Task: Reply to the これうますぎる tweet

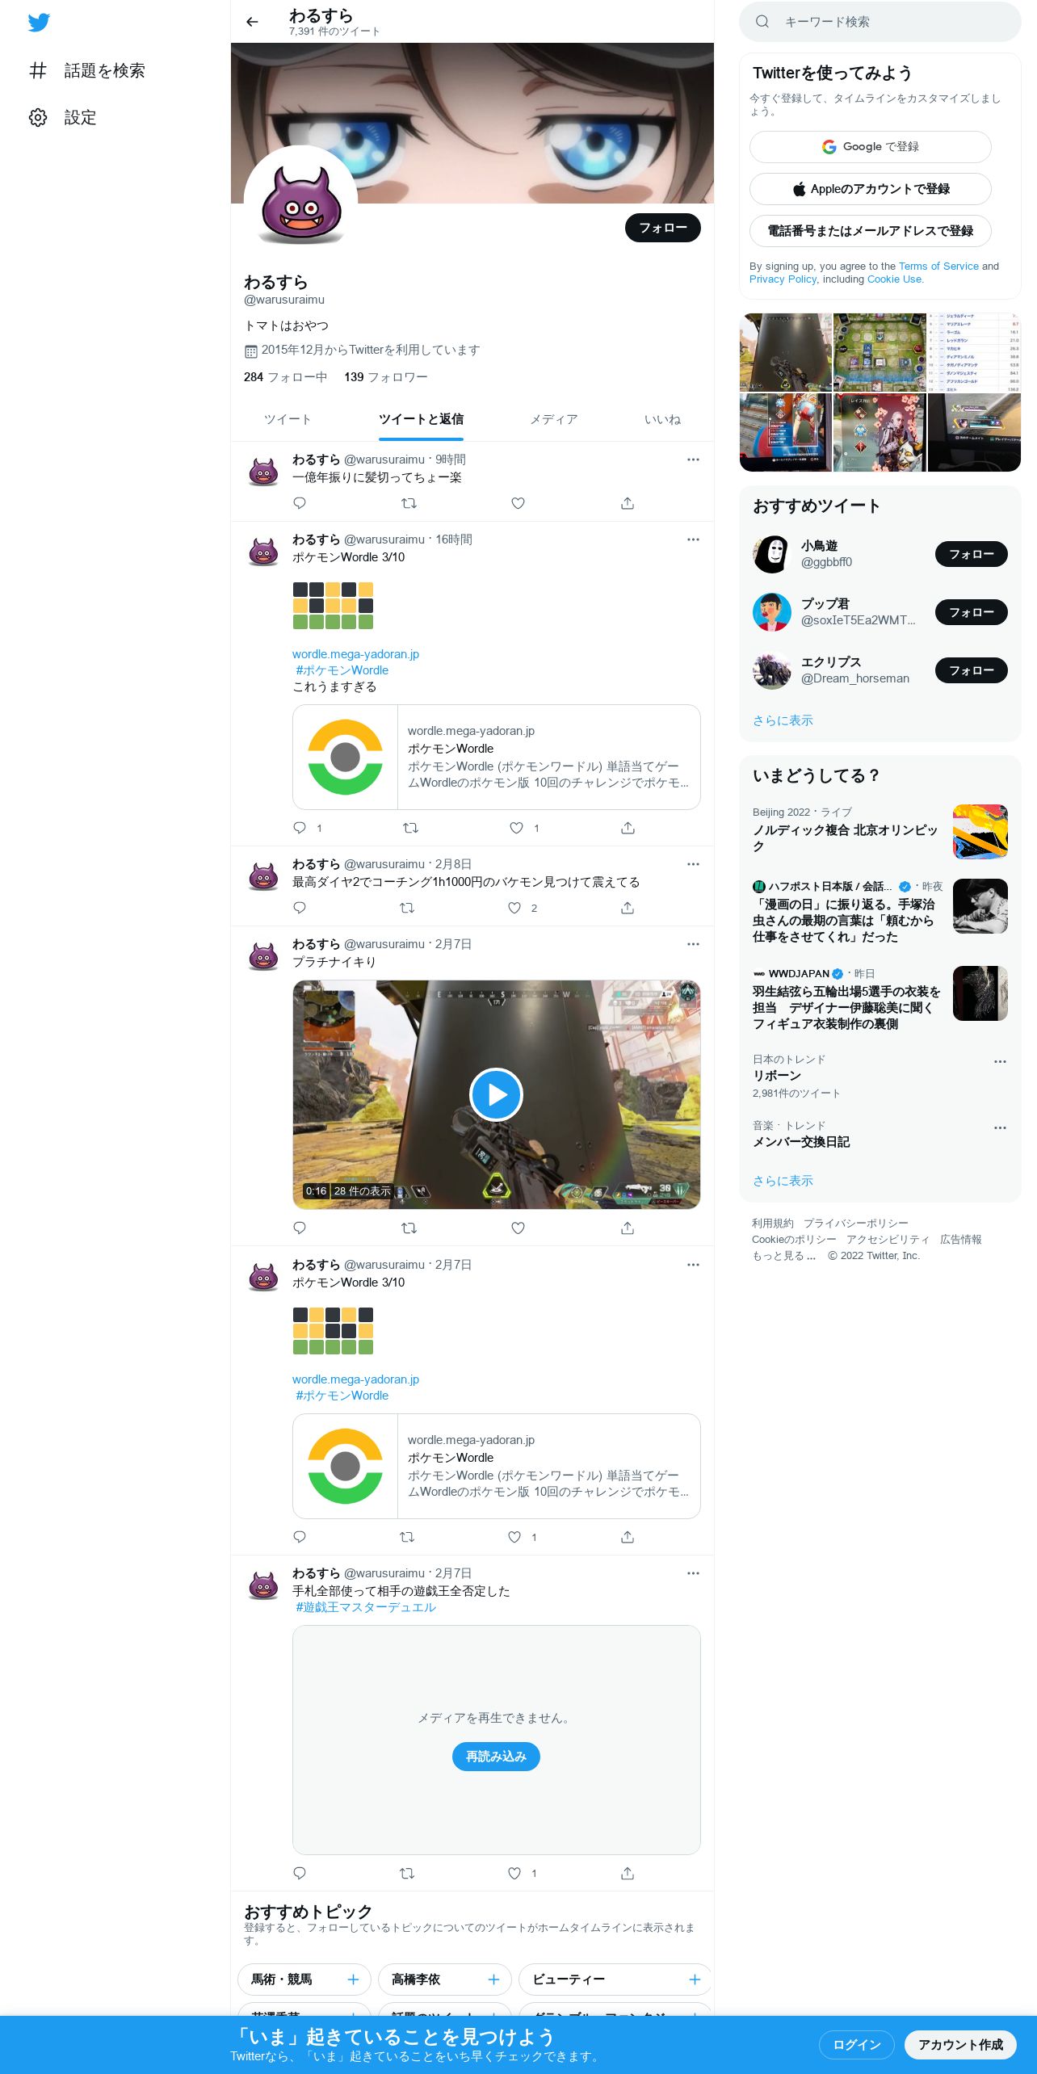Action: coord(300,828)
